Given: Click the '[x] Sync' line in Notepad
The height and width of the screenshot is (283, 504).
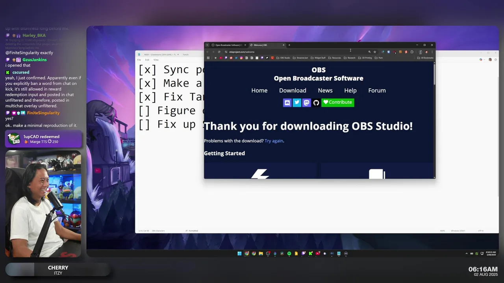Looking at the screenshot, I should click(x=171, y=70).
